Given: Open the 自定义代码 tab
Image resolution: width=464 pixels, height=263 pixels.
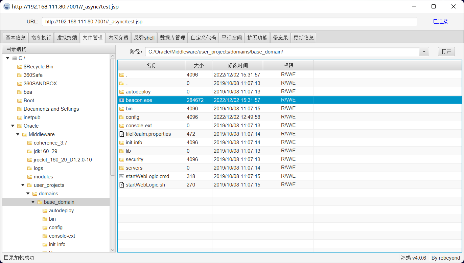Looking at the screenshot, I should pyautogui.click(x=203, y=38).
